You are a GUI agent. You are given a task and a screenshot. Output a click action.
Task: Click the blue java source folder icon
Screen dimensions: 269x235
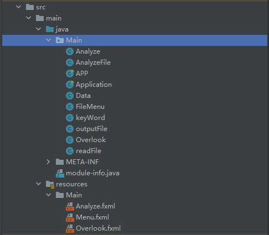[x=50, y=29]
